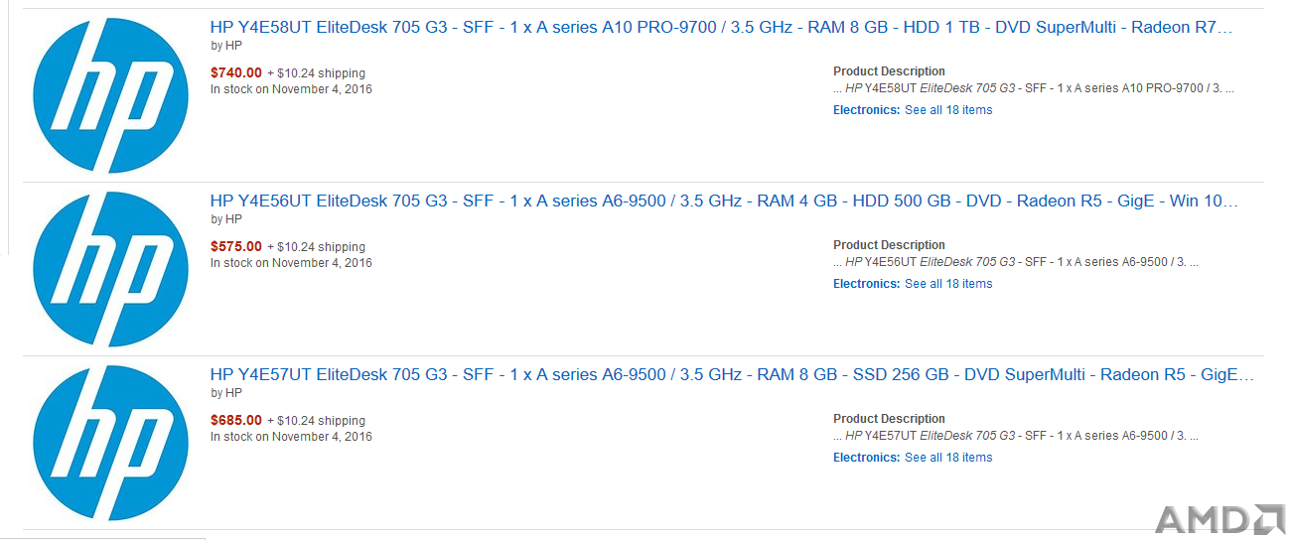Click the Product Description text for Y4E57UT
Viewport: 1291px width, 540px height.
pos(1016,436)
